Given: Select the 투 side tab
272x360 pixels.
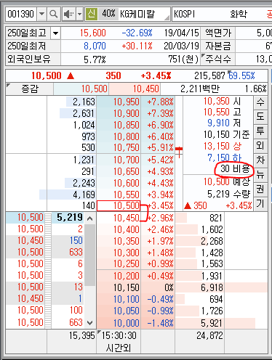Looking at the screenshot, I should pos(260,131).
